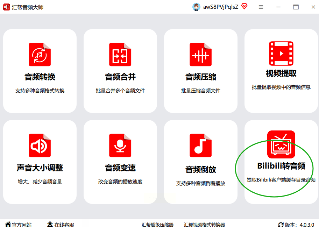Click the 音频倒放 music note icon
The height and width of the screenshot is (227, 319).
(x=200, y=145)
